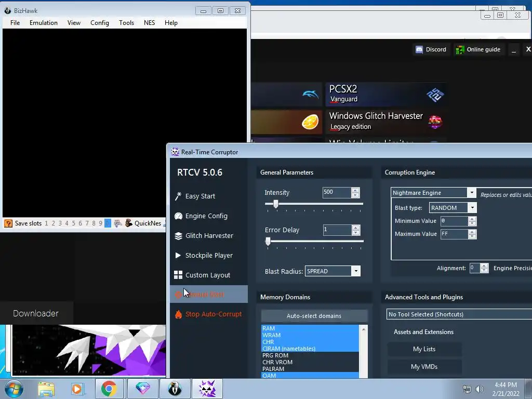
Task: Increase Minimum Value with the up arrow
Action: (472, 219)
